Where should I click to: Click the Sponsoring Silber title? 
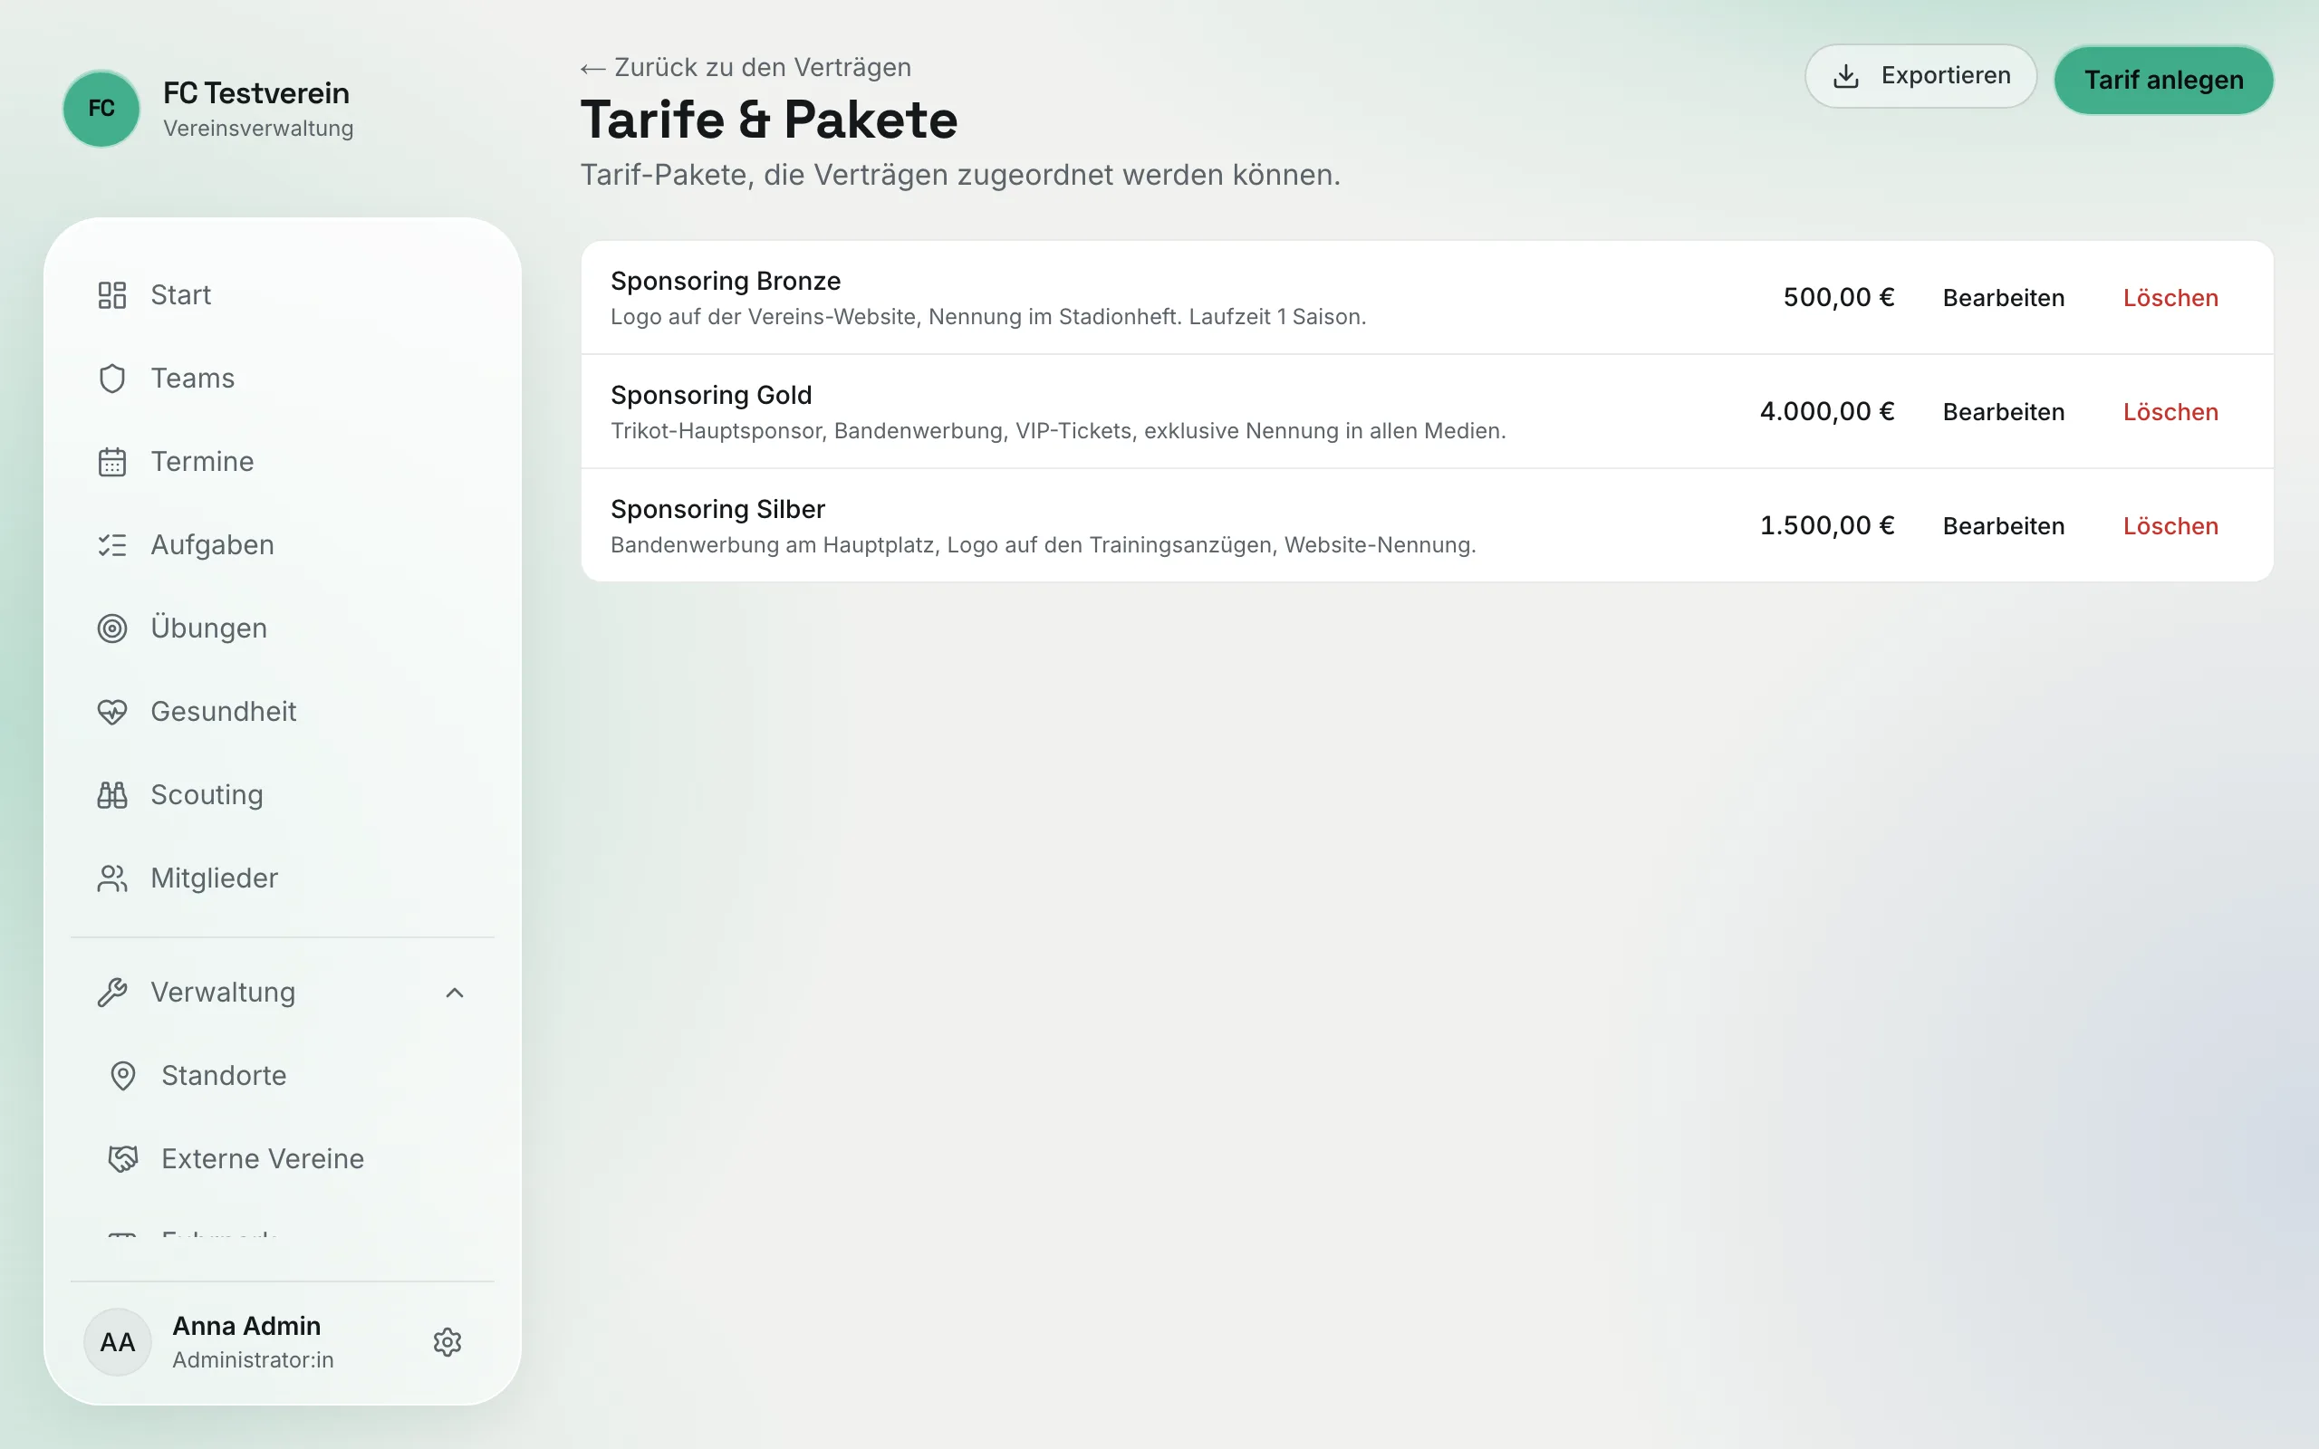(717, 509)
